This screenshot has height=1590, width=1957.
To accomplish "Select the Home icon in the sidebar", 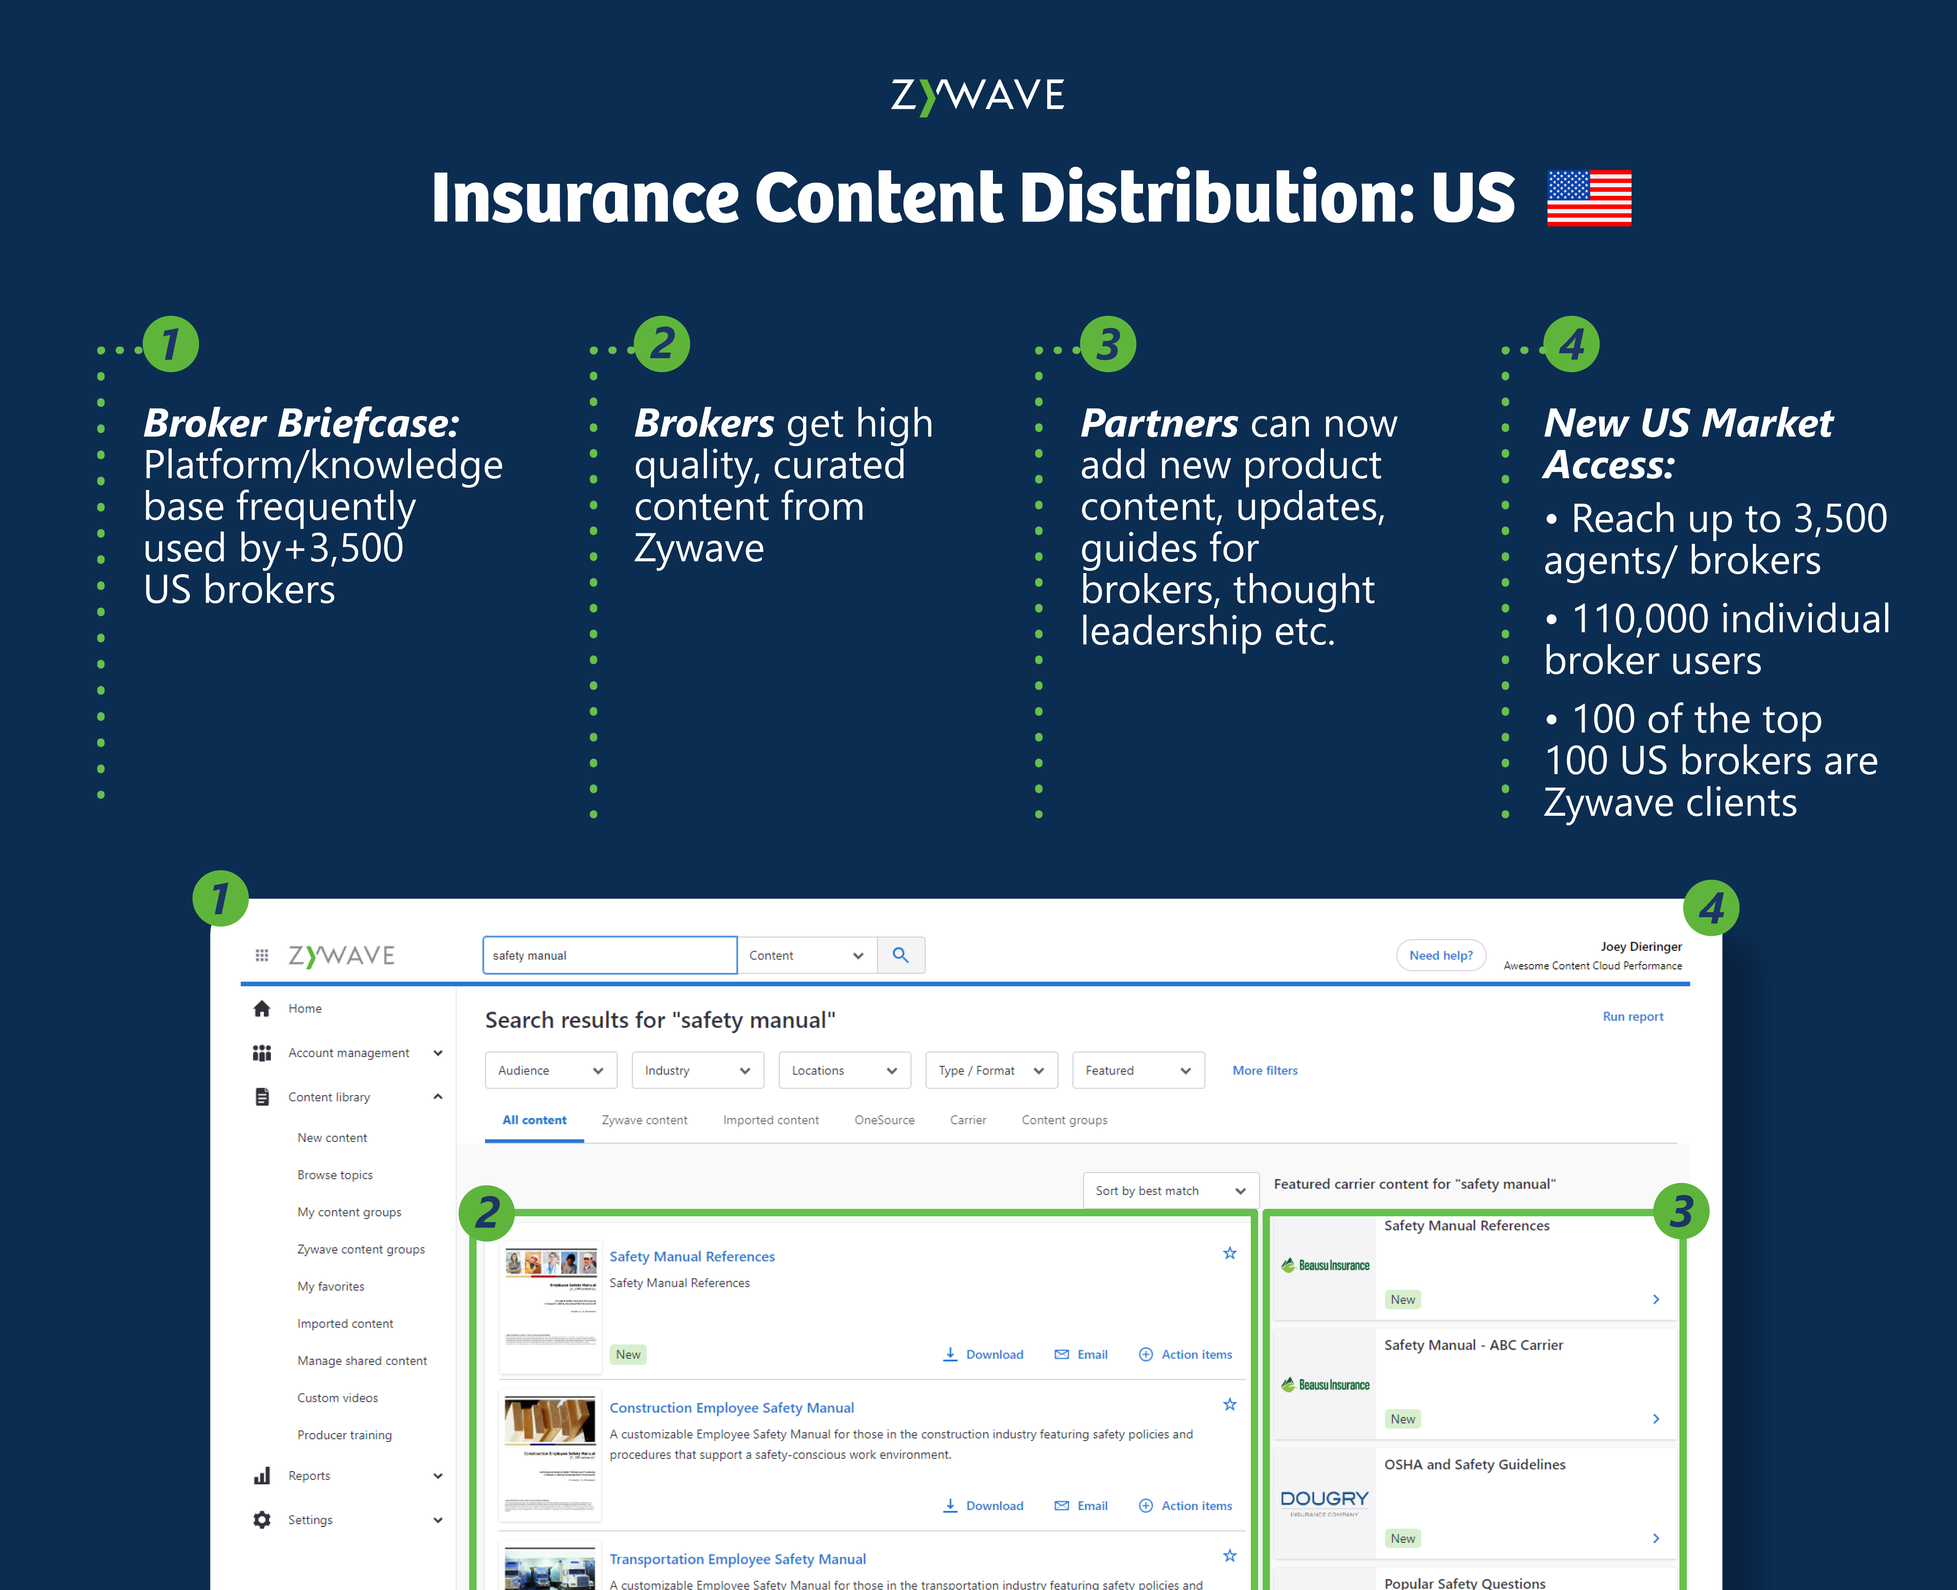I will pyautogui.click(x=262, y=1007).
